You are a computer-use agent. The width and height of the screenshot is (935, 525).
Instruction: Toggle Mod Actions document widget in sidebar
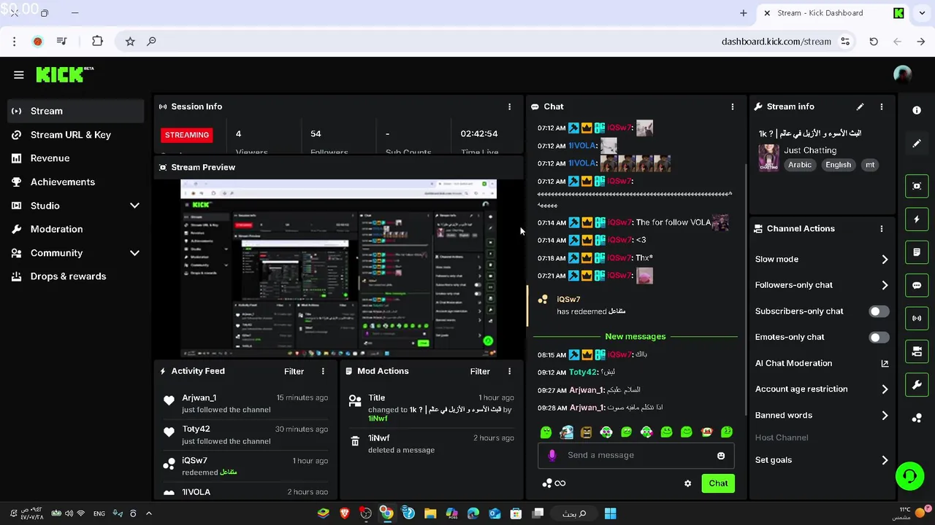(x=917, y=252)
